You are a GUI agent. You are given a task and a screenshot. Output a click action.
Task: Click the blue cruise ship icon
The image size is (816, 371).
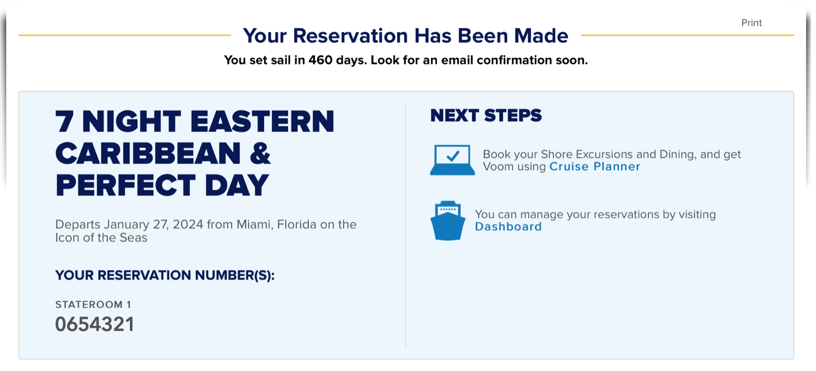[448, 221]
